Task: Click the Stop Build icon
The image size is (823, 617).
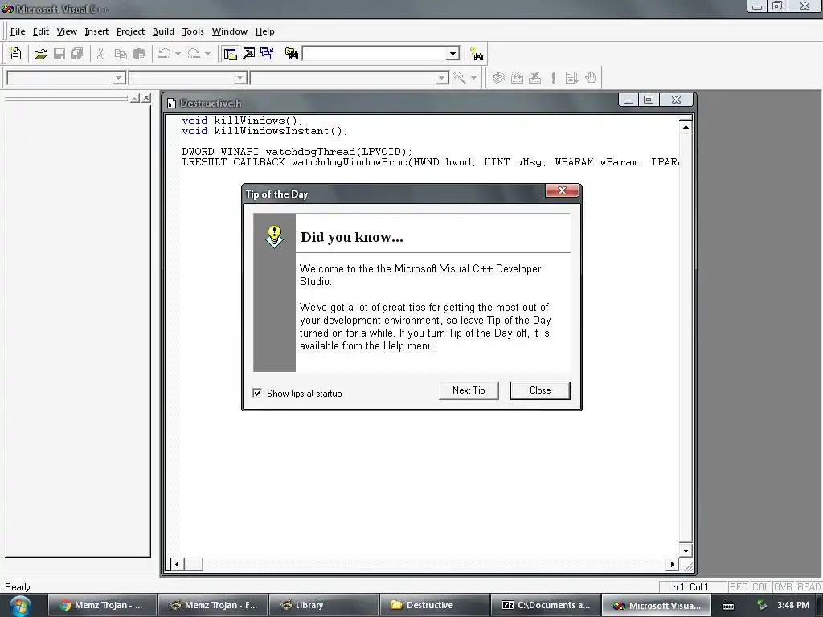Action: (x=534, y=78)
